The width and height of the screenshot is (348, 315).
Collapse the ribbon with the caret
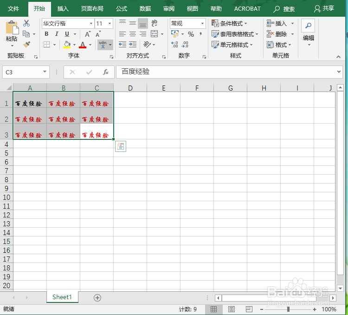(x=338, y=57)
